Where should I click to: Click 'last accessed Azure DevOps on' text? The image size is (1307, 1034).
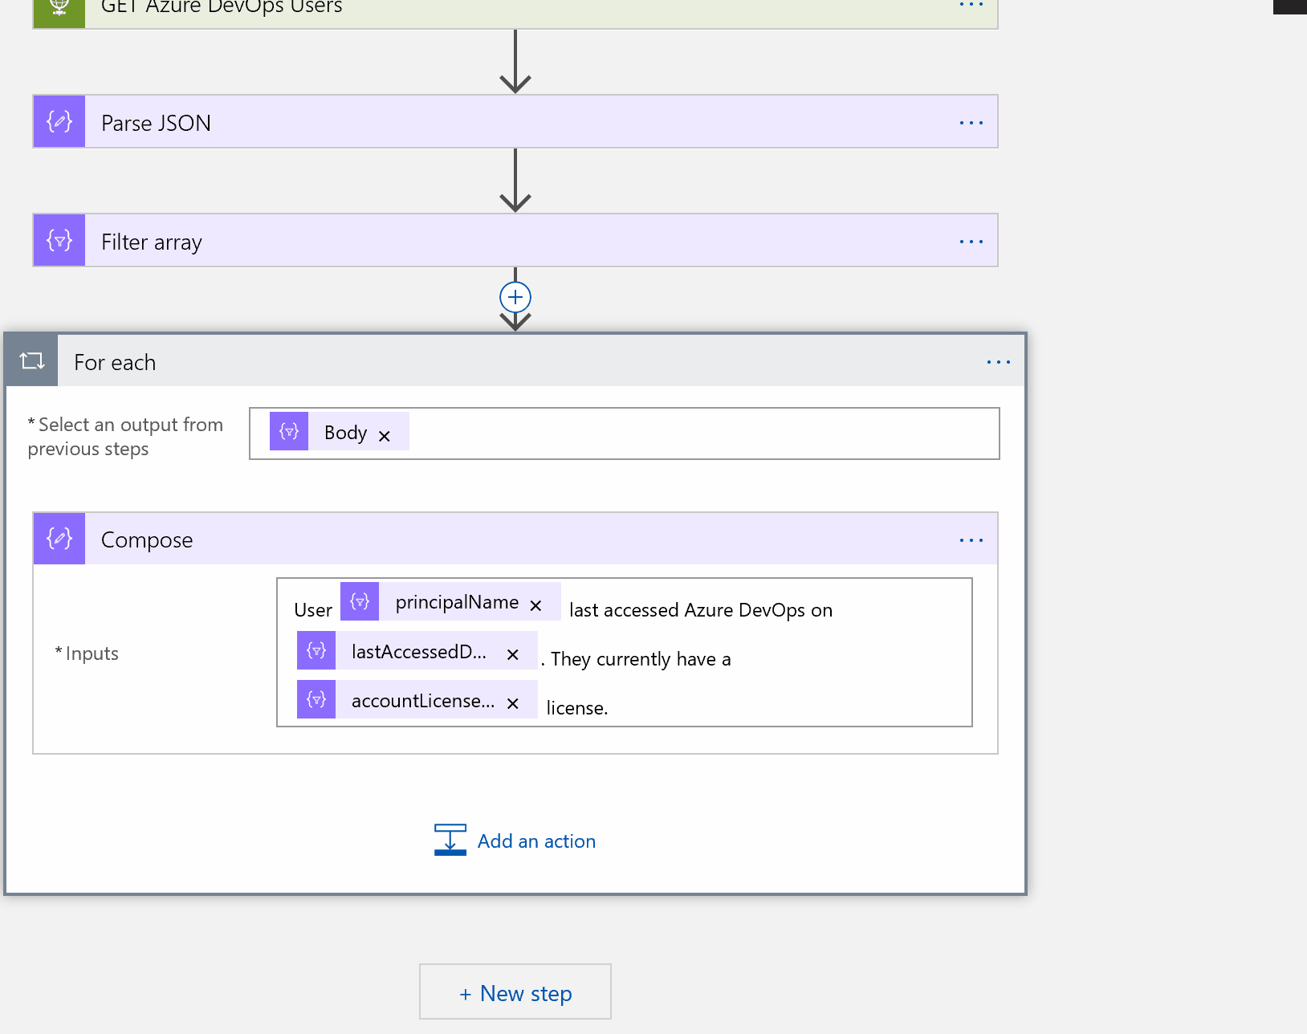click(x=701, y=610)
